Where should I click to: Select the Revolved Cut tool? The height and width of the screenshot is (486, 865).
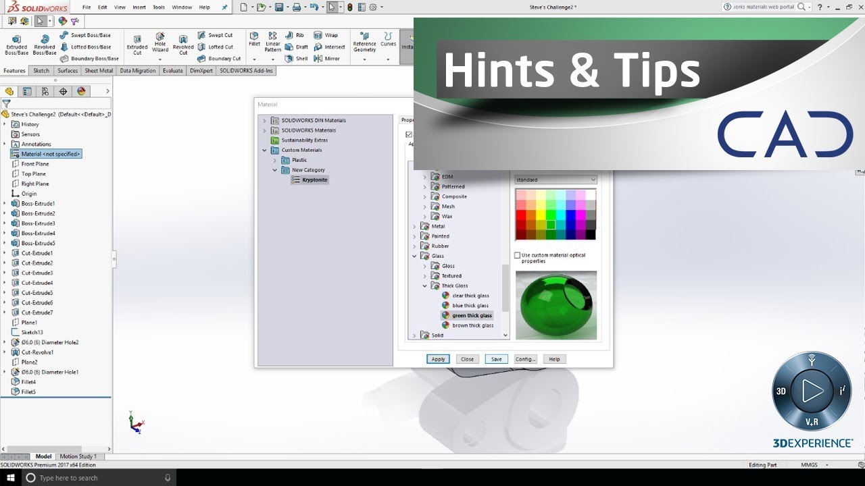183,45
